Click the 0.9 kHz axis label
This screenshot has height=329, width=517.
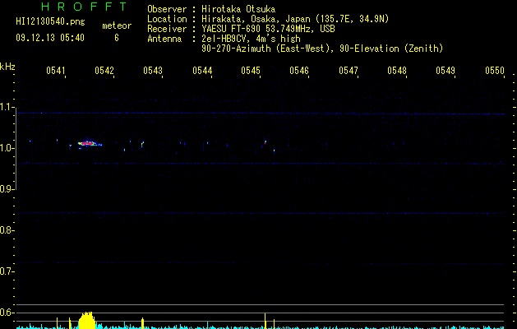click(x=7, y=189)
